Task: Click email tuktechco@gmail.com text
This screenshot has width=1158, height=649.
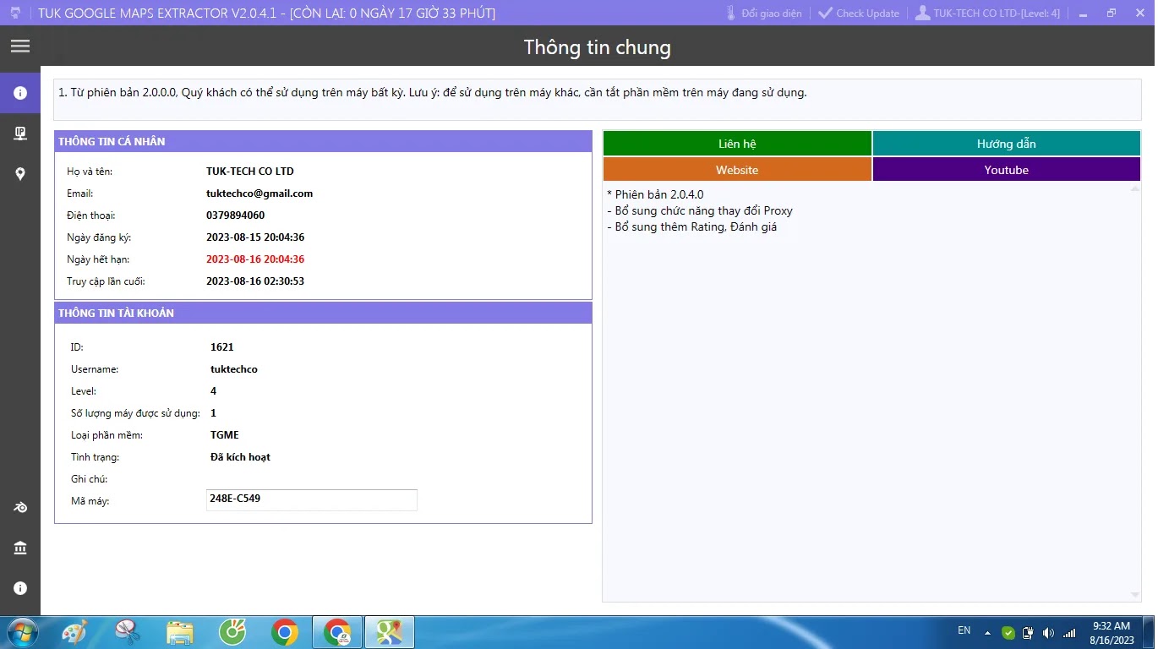Action: tap(259, 194)
